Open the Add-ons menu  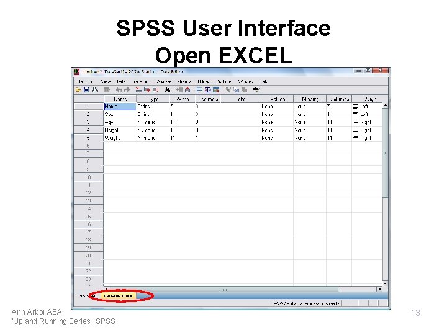223,81
